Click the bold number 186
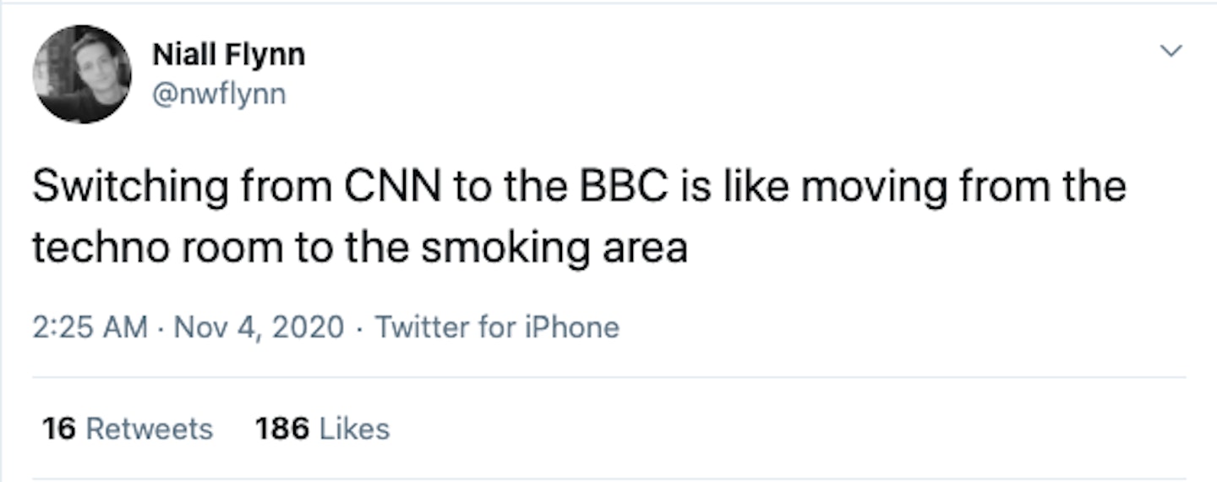The height and width of the screenshot is (482, 1217). pyautogui.click(x=281, y=429)
